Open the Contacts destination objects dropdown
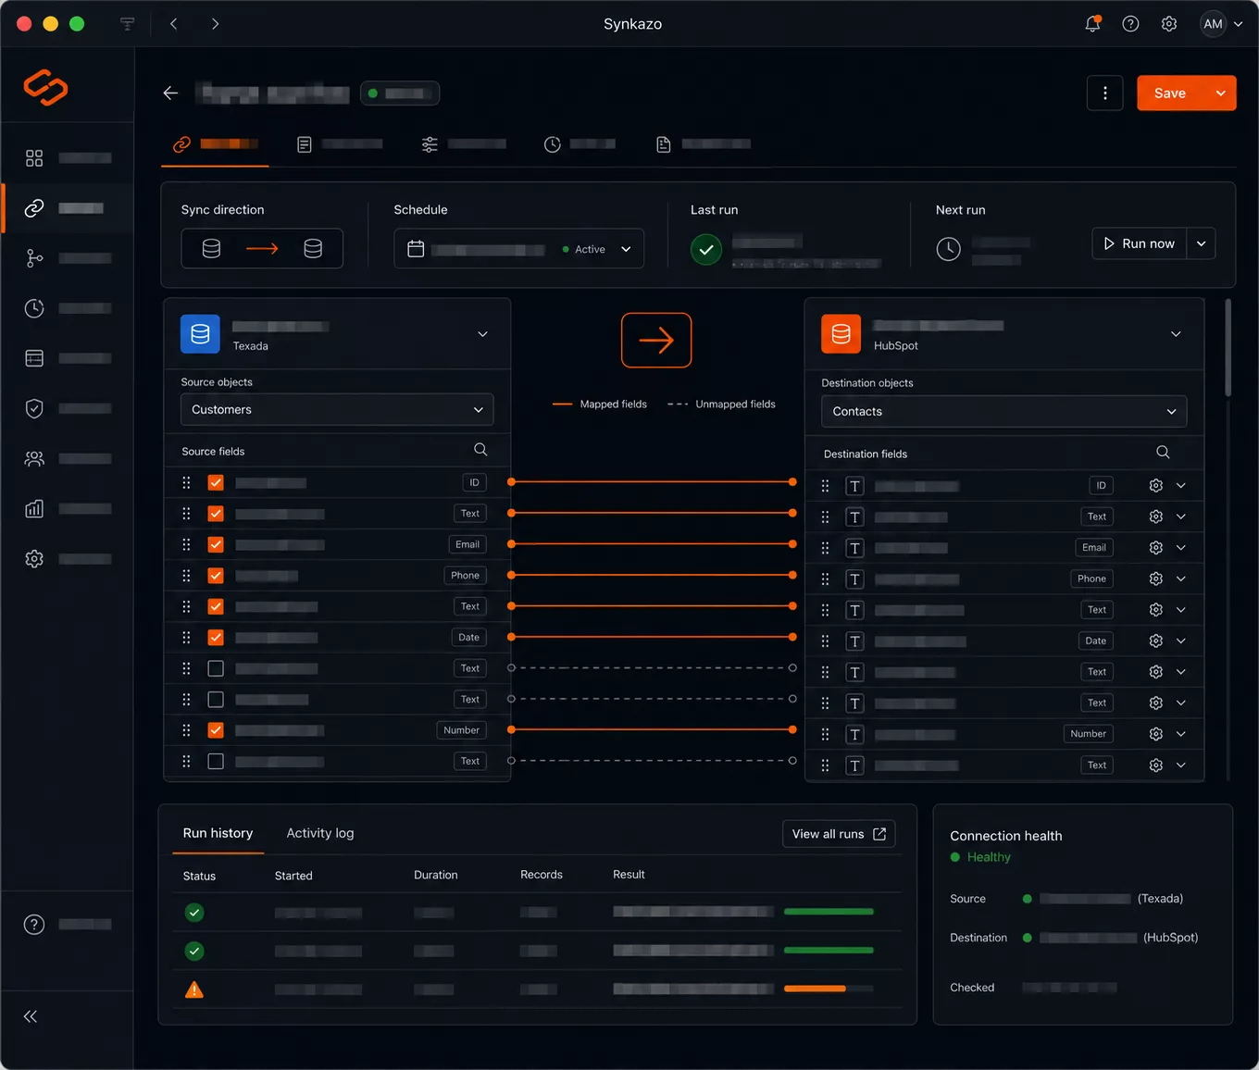 click(x=1003, y=412)
